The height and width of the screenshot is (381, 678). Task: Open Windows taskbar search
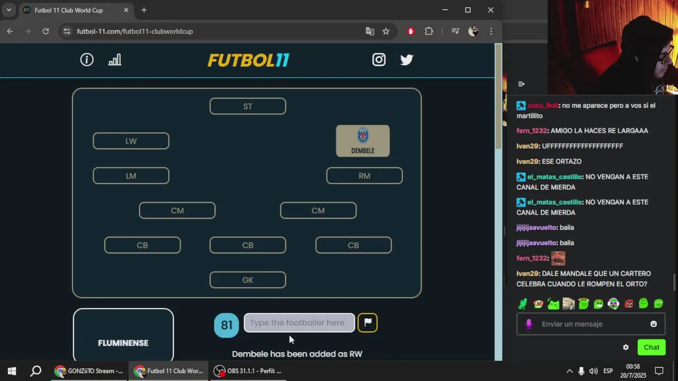[35, 371]
